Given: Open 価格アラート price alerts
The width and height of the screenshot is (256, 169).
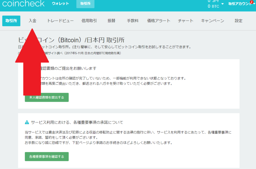Looking at the screenshot, I should 159,21.
